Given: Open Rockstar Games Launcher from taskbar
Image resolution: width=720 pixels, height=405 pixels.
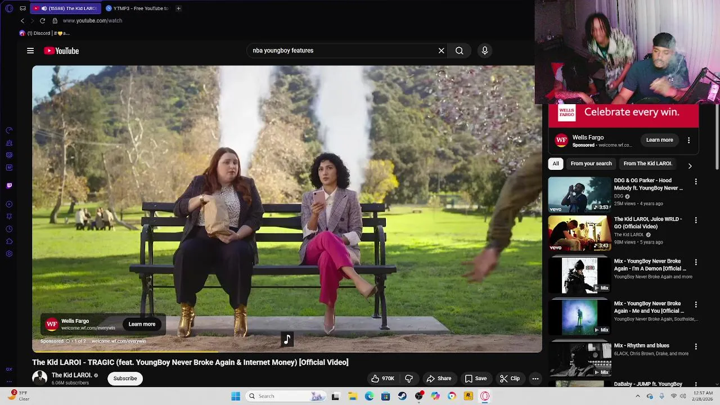Looking at the screenshot, I should (x=468, y=397).
